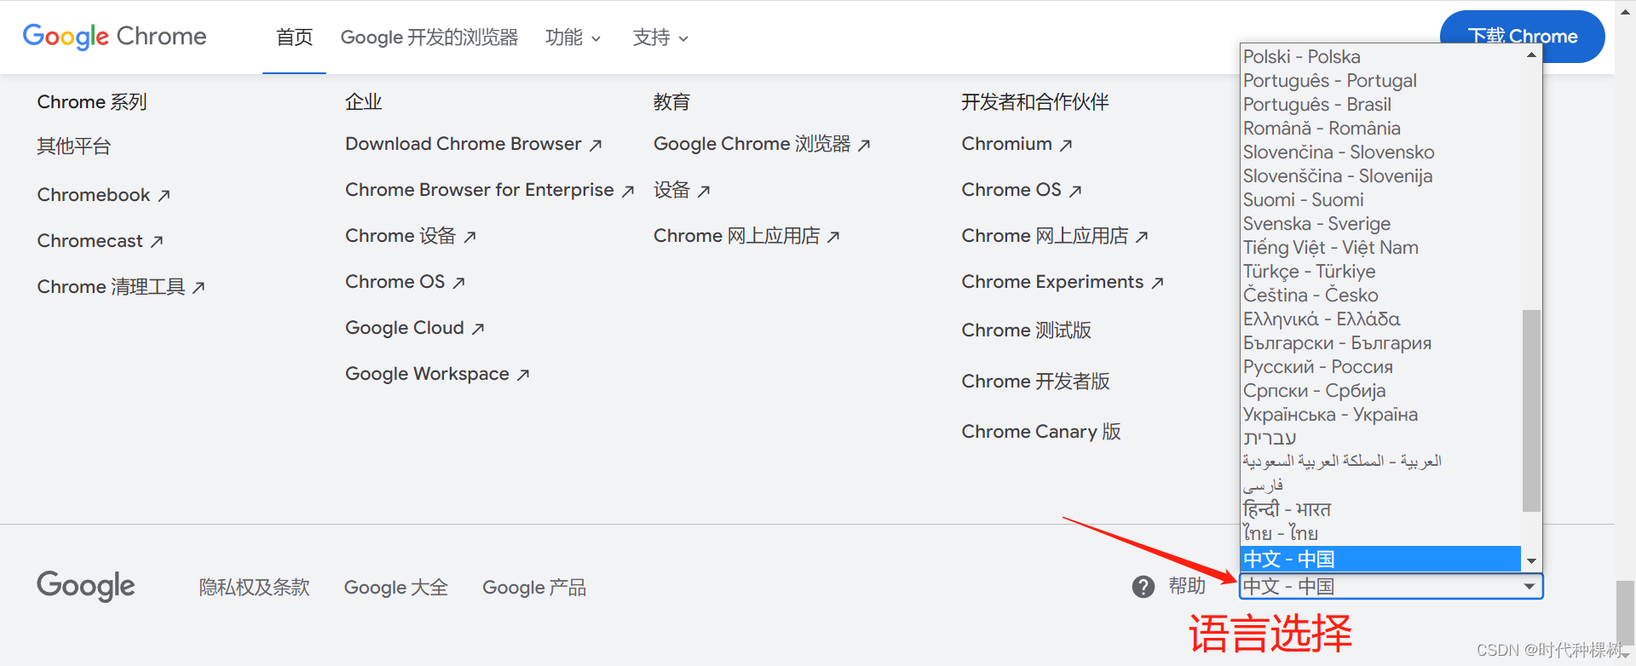Screen dimensions: 1636x666
Task: Select Slovenščina - Slovenija language option
Action: (1381, 176)
